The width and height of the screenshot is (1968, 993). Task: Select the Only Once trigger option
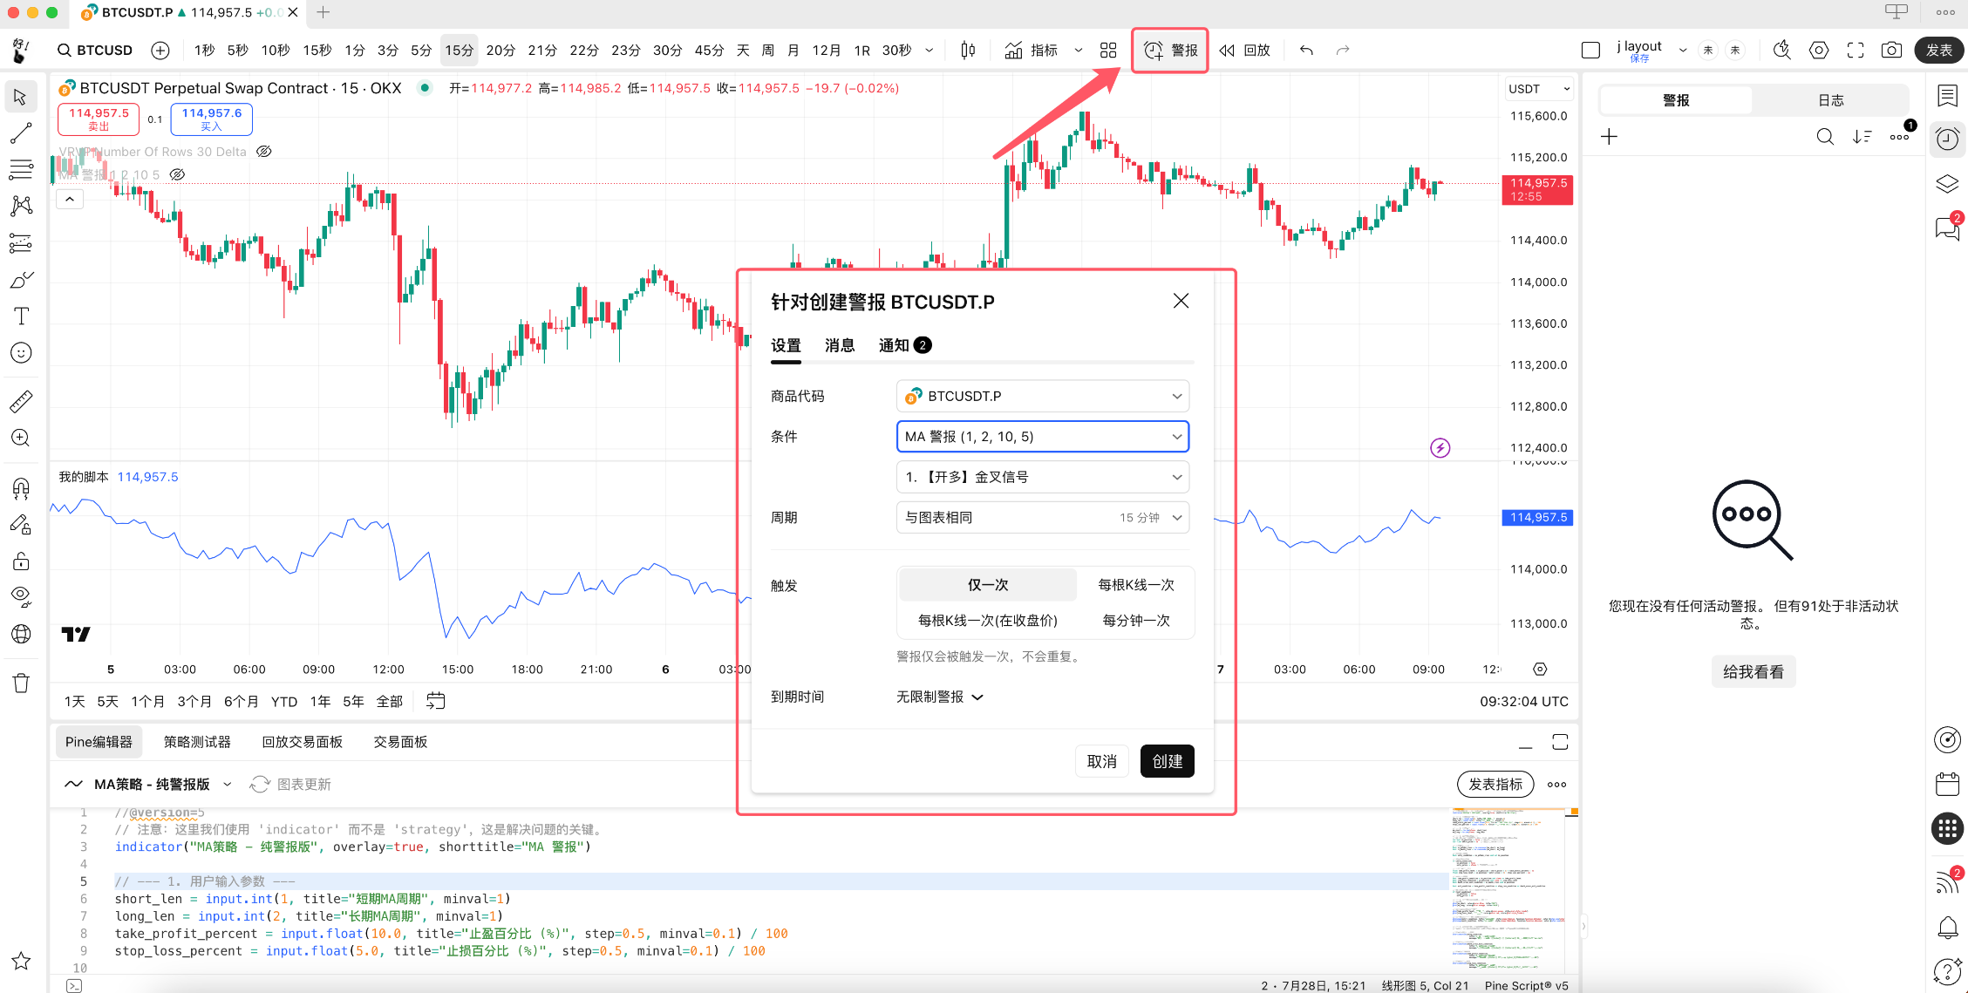coord(988,585)
